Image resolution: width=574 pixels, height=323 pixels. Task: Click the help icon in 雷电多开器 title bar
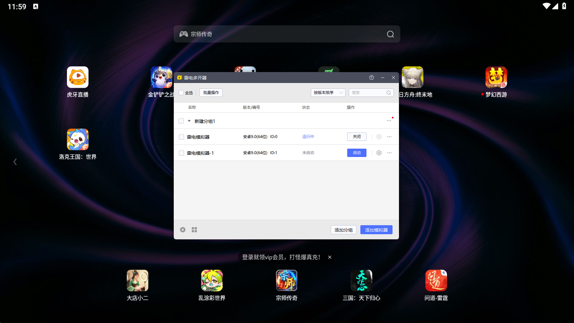(372, 78)
